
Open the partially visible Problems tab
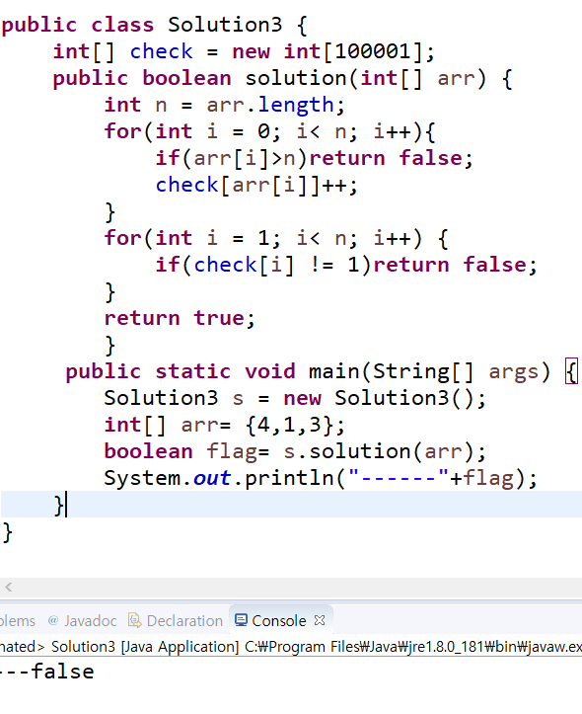(18, 620)
